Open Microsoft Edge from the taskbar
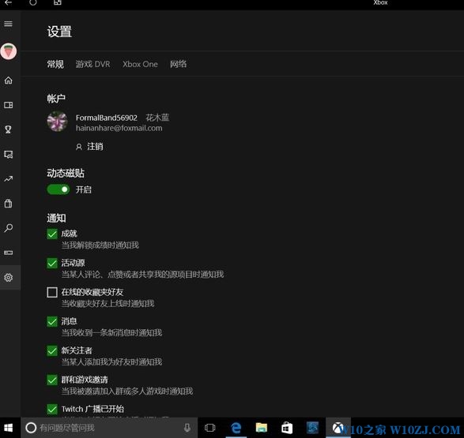 (236, 428)
